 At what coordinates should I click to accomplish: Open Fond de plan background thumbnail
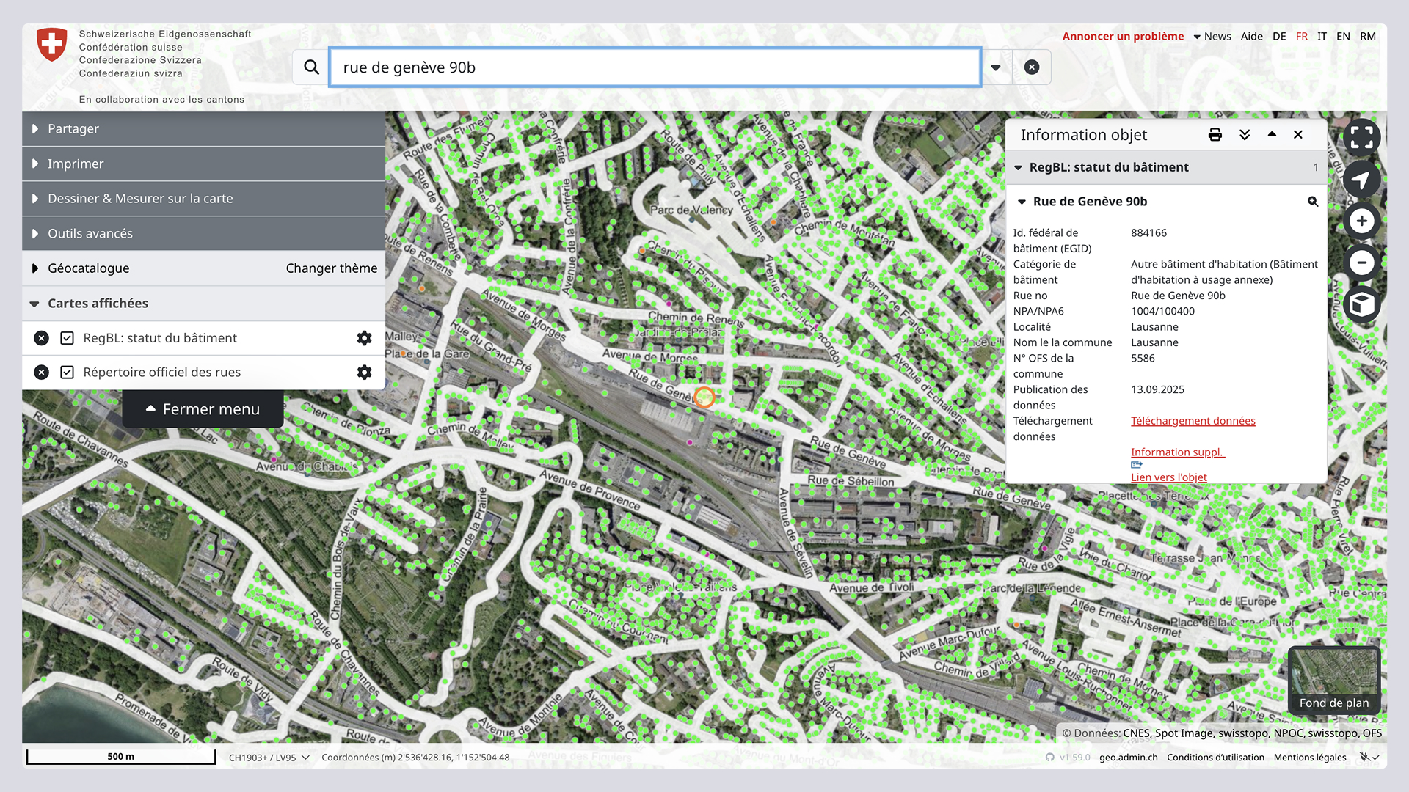coord(1333,680)
